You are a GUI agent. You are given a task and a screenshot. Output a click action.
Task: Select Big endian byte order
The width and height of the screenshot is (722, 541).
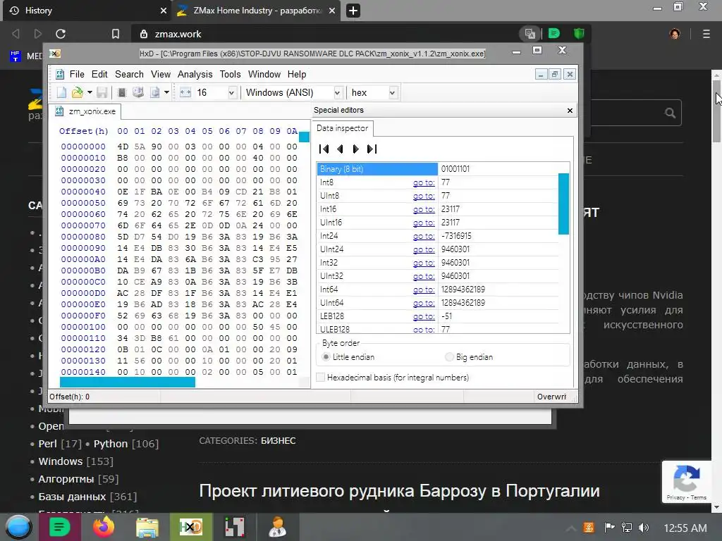pyautogui.click(x=469, y=357)
